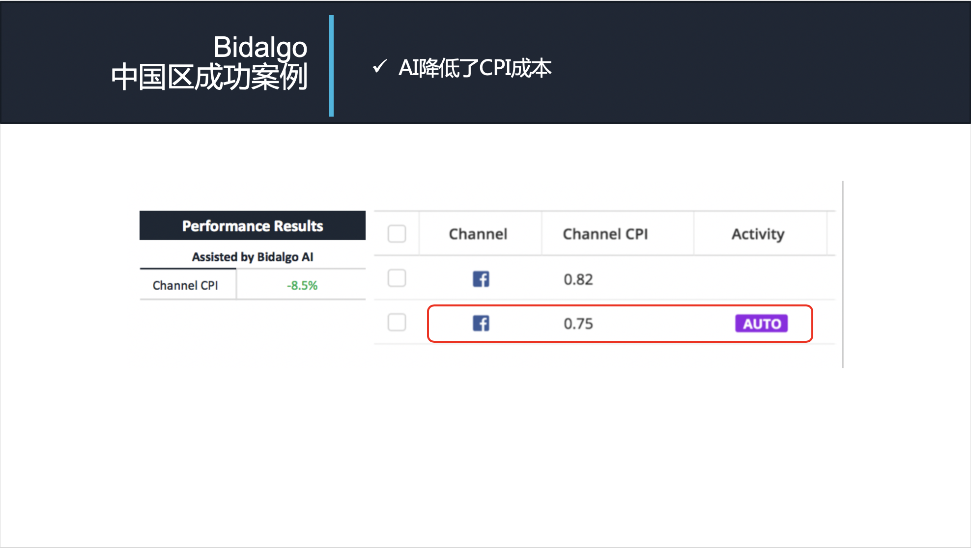This screenshot has height=548, width=971.
Task: Select the 中国区成功案例 heading
Action: coord(209,77)
